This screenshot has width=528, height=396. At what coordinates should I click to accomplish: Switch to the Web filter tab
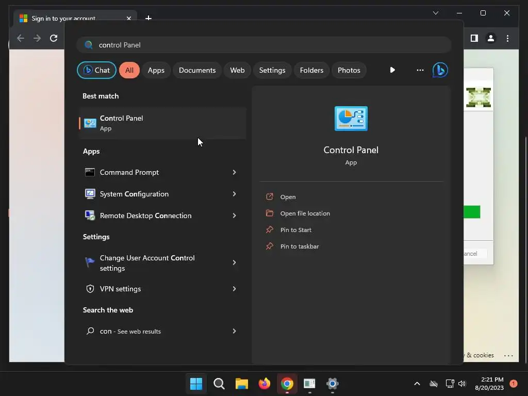coord(237,70)
